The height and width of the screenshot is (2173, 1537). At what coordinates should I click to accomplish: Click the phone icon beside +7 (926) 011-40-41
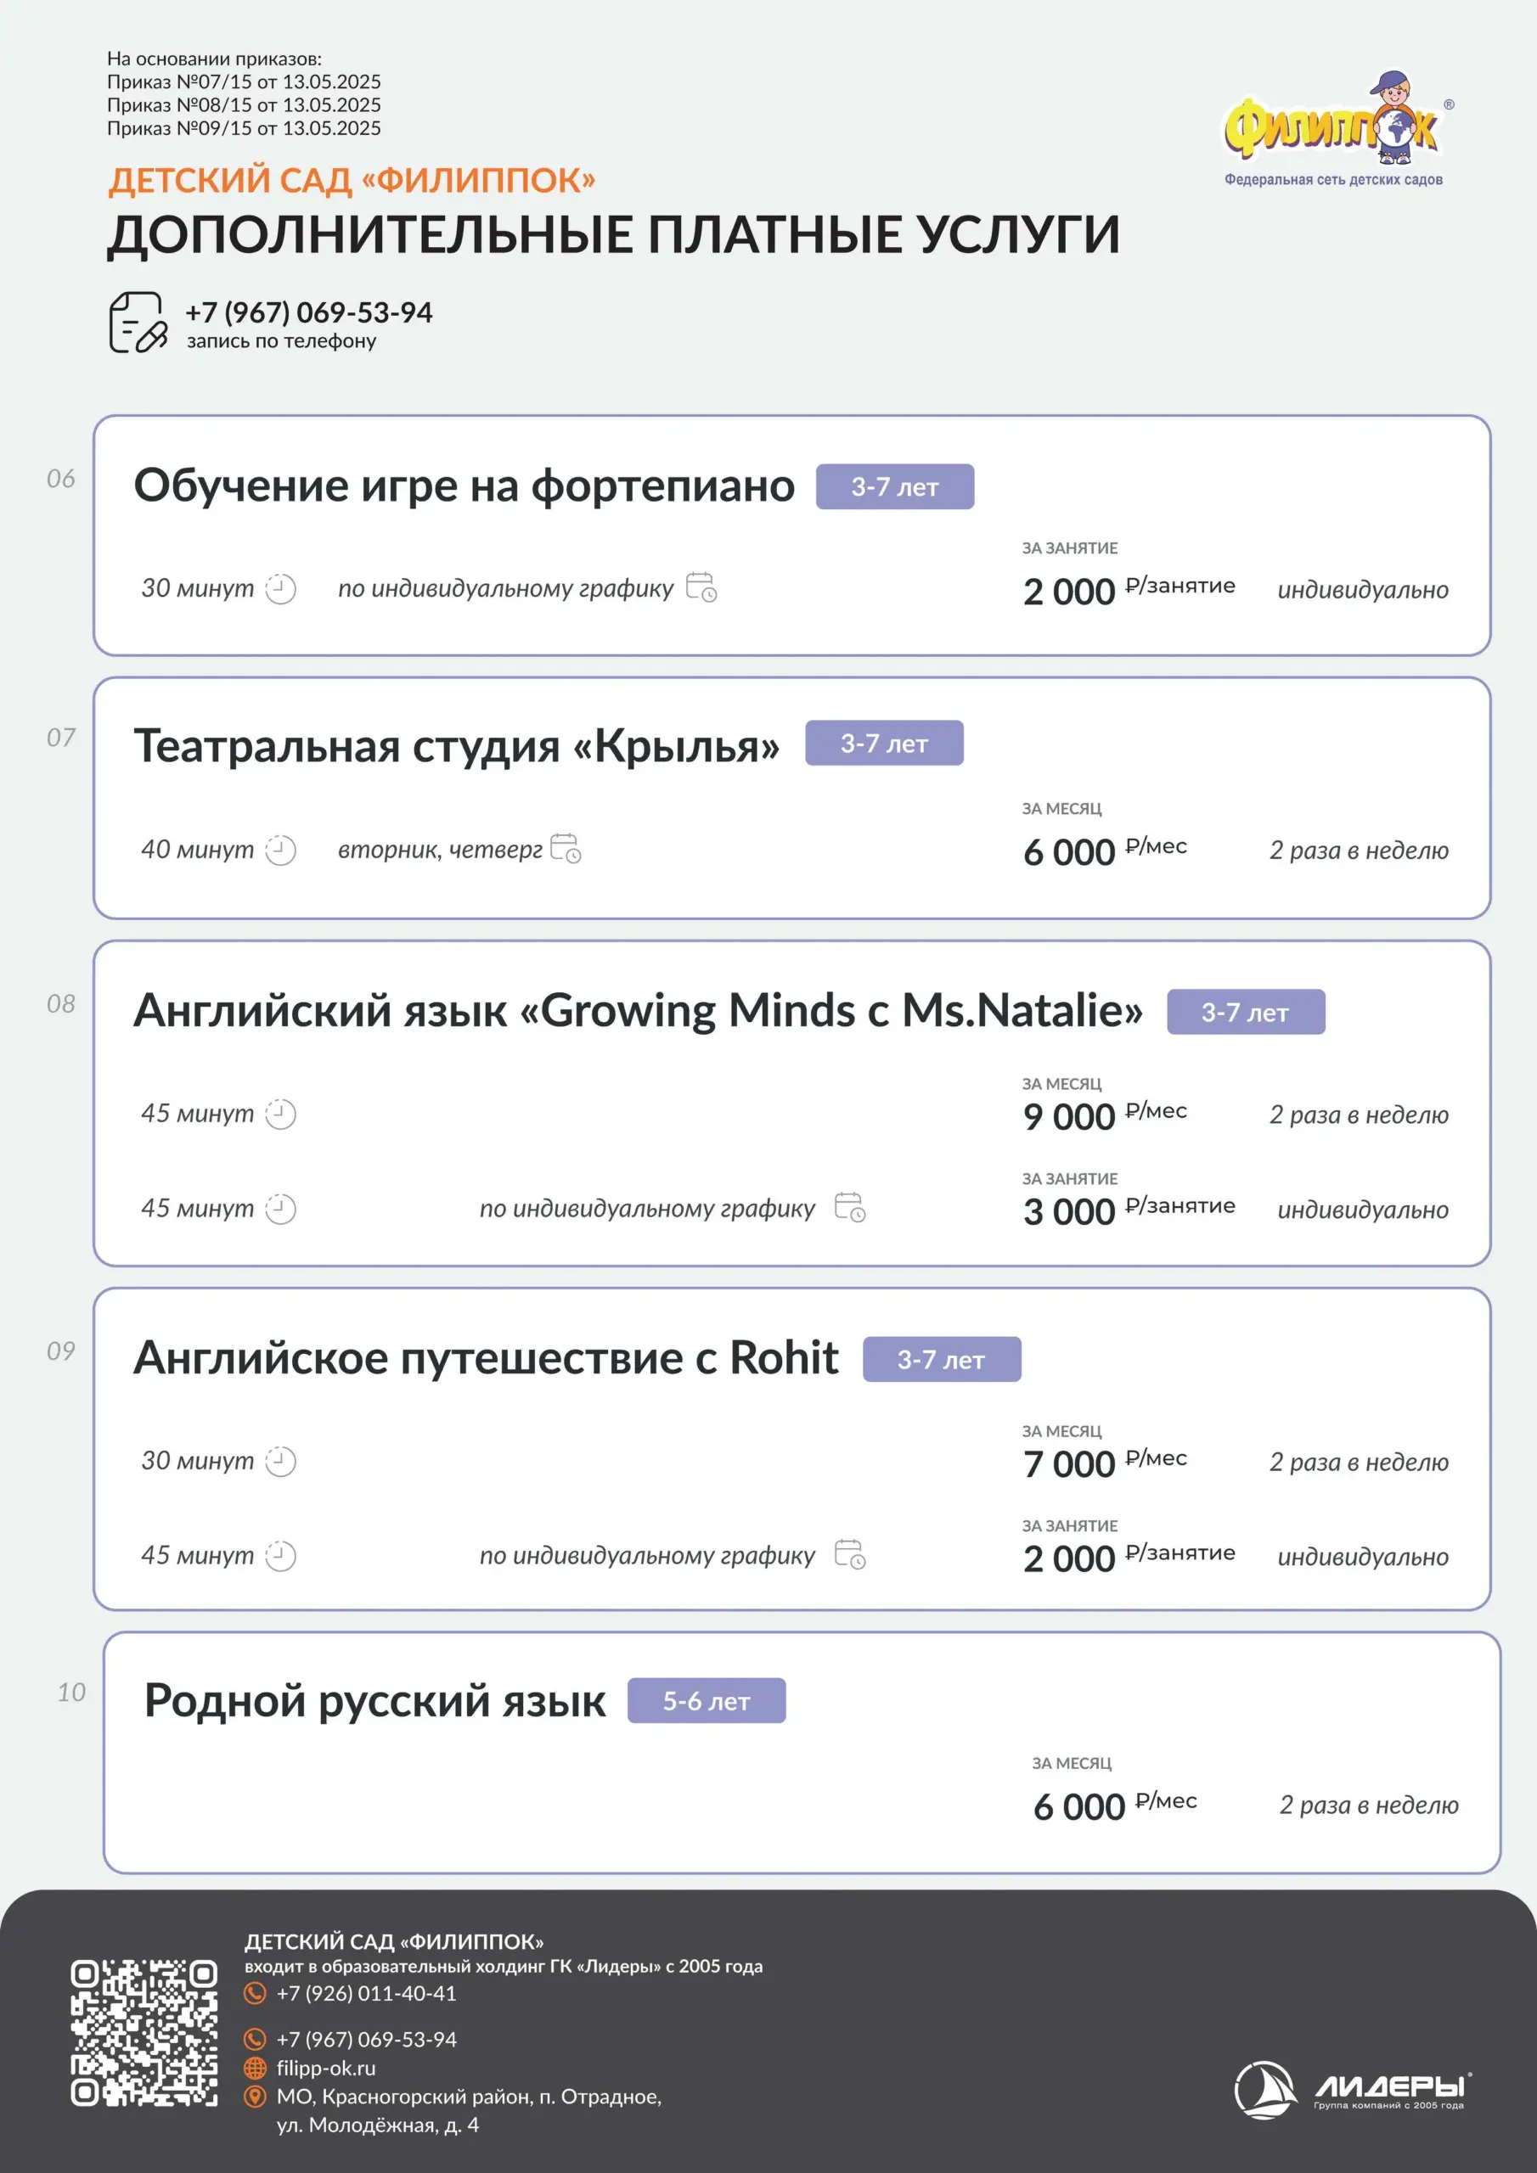pos(255,1993)
